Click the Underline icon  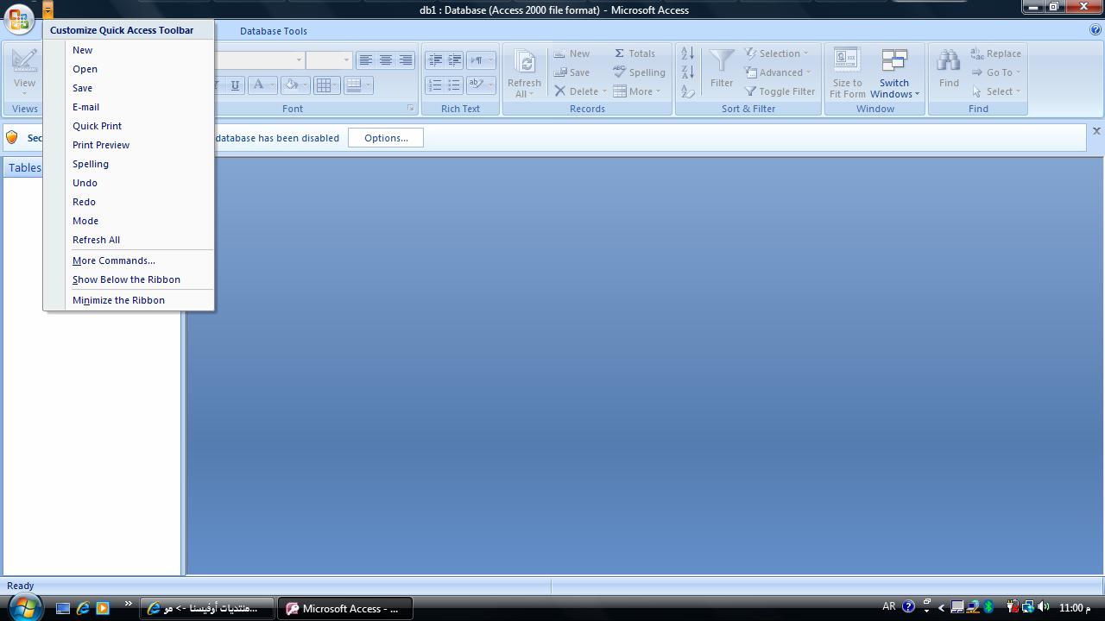(235, 85)
